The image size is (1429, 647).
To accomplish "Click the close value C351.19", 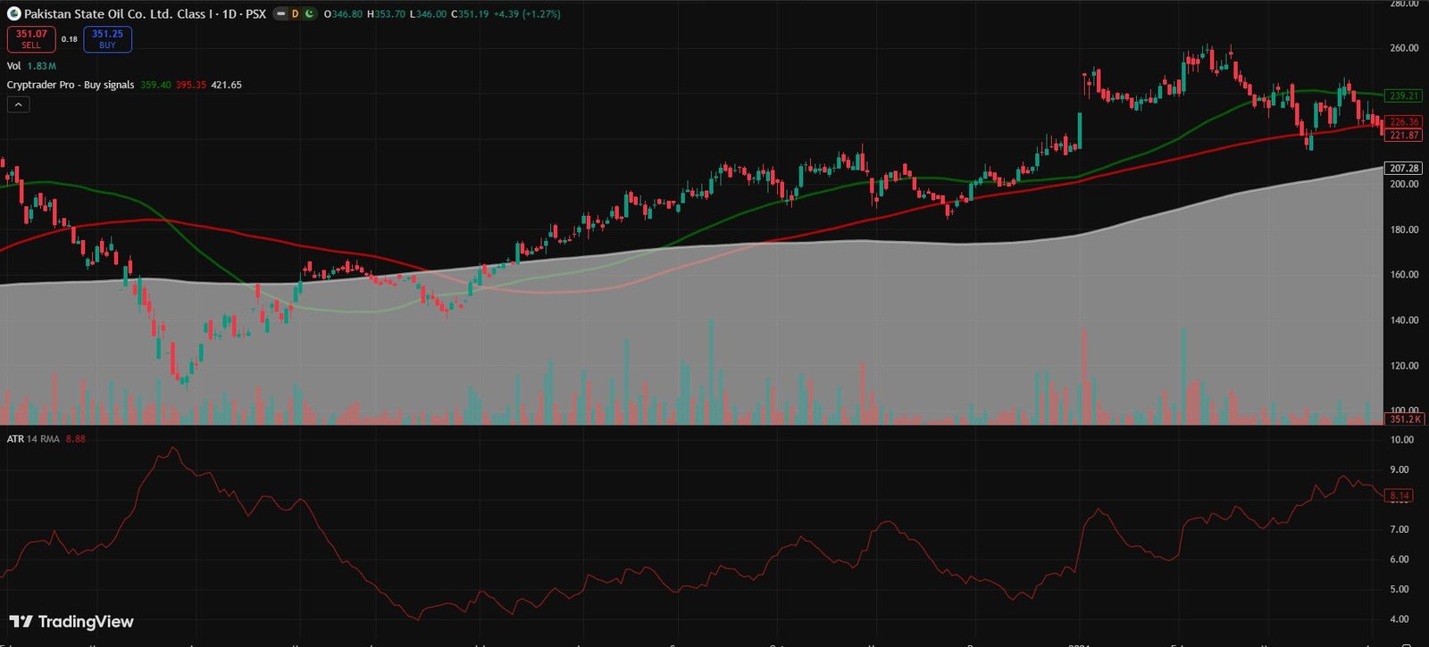I will [470, 14].
